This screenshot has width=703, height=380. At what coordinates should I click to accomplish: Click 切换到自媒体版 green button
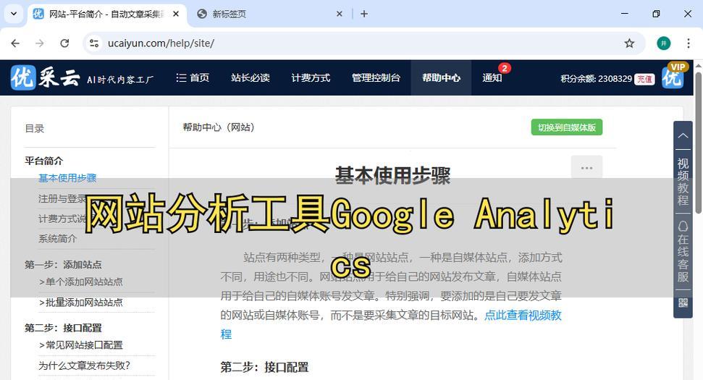click(567, 127)
